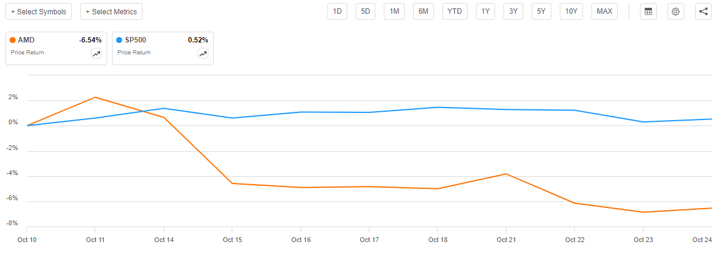Open the Select Metrics picker
This screenshot has height=254, width=719.
111,11
